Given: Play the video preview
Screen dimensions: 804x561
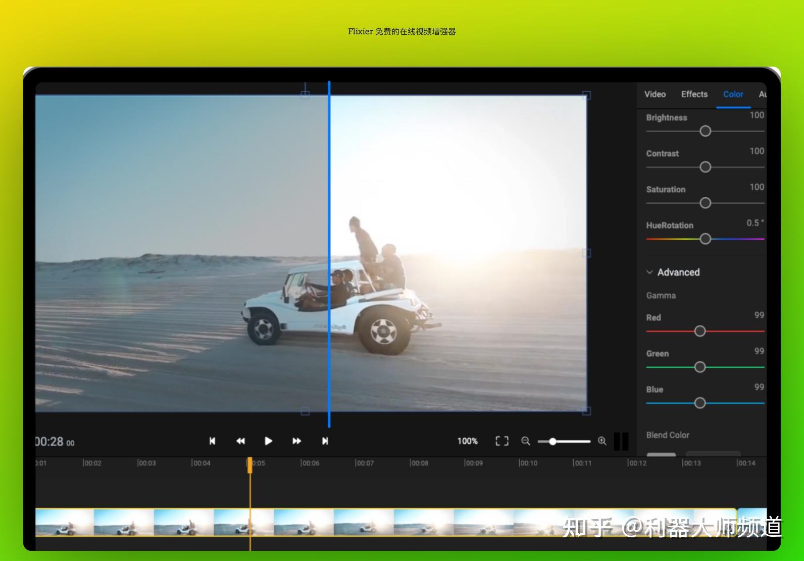Looking at the screenshot, I should click(268, 441).
